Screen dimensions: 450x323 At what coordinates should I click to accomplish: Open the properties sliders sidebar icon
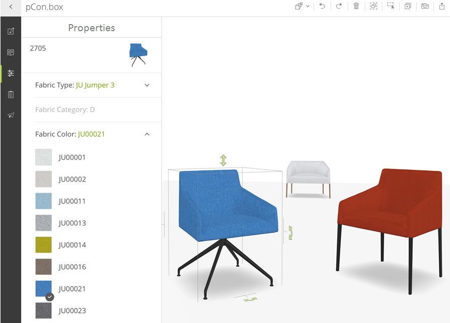[11, 73]
